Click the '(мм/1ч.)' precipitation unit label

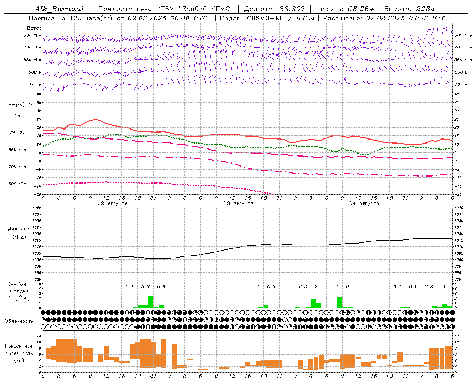19,298
